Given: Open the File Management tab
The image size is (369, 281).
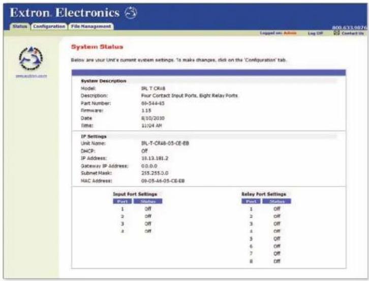Looking at the screenshot, I should click(91, 26).
